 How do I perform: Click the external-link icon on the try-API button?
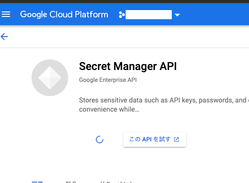pyautogui.click(x=176, y=140)
